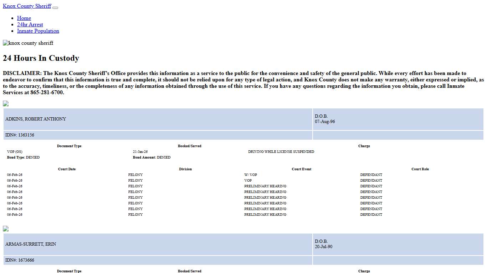Select the name ADKINS, ROBERT ANTHONY

[36, 119]
